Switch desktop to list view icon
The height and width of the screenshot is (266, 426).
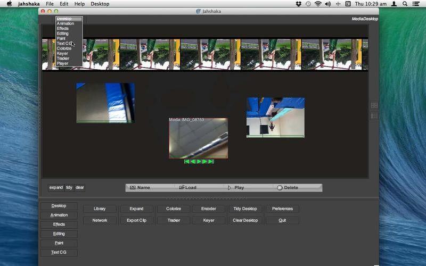374,116
